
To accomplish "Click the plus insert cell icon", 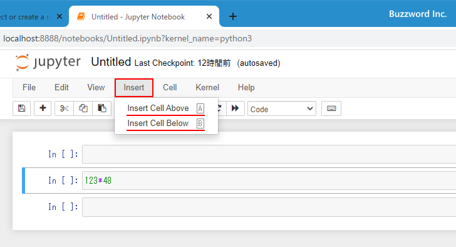I will click(43, 108).
